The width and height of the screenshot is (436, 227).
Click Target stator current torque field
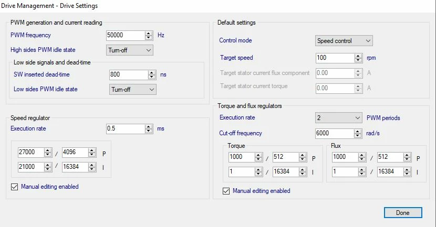click(335, 89)
